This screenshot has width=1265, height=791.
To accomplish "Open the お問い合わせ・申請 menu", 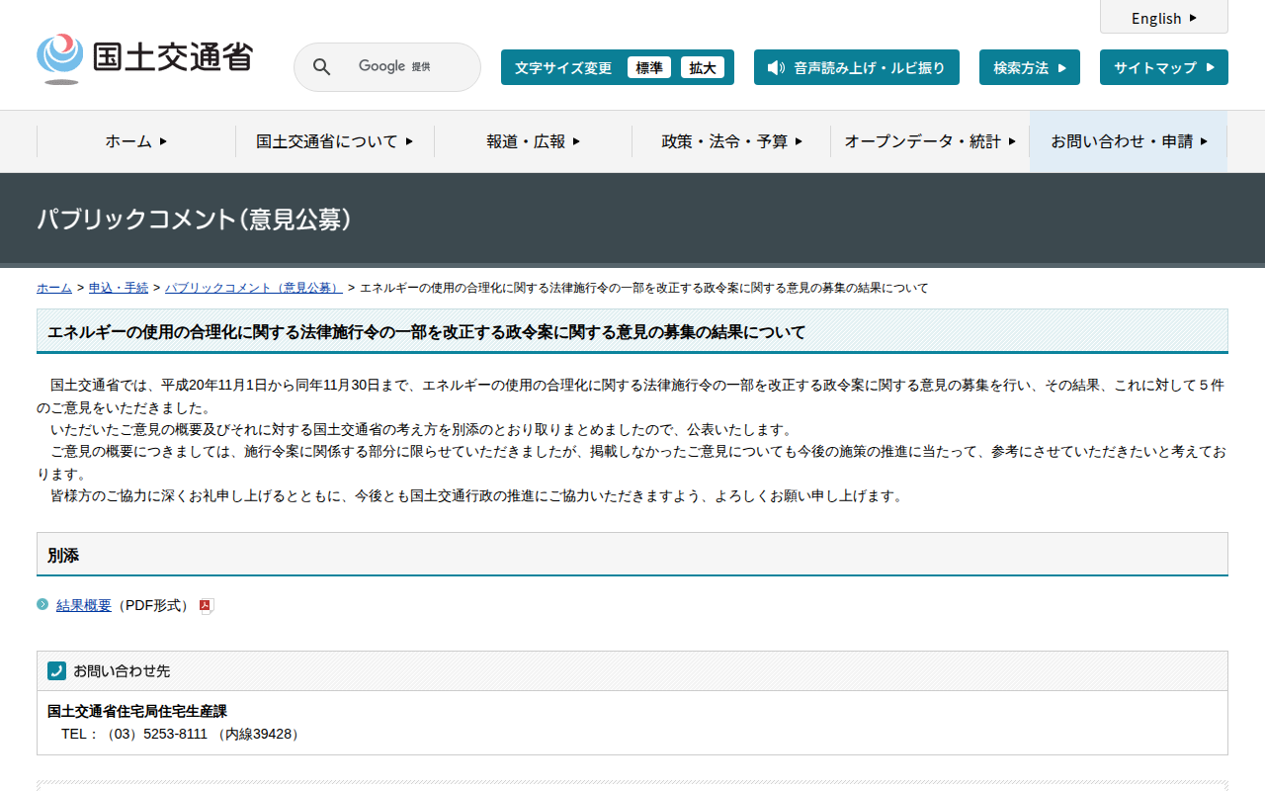I will 1129,141.
